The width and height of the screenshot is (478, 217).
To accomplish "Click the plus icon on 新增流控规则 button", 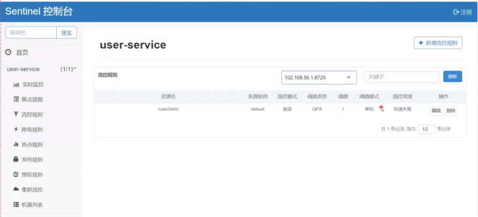I will click(x=421, y=43).
